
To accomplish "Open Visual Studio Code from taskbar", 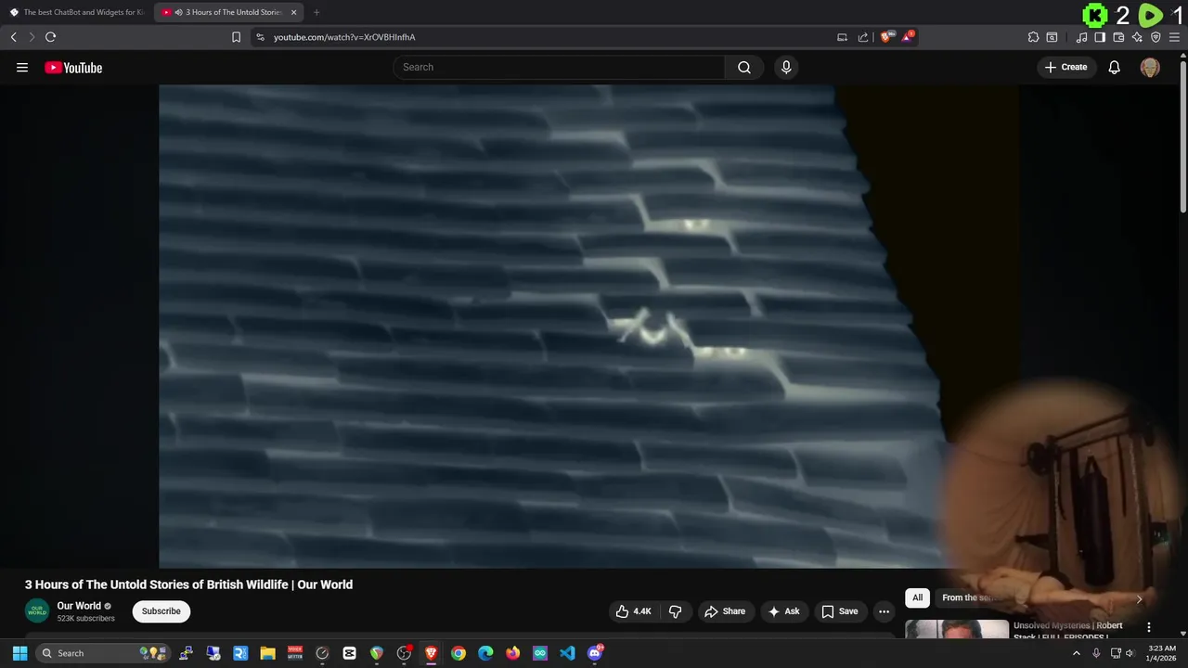I will click(x=567, y=653).
